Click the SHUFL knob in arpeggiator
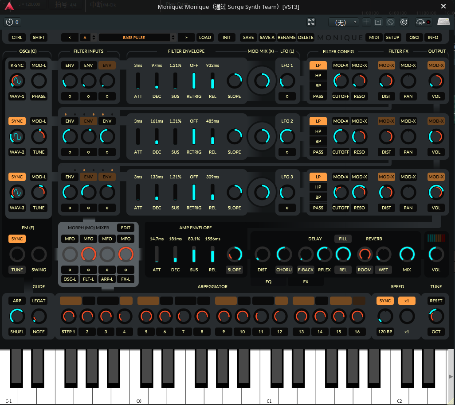The image size is (455, 405). tap(17, 316)
